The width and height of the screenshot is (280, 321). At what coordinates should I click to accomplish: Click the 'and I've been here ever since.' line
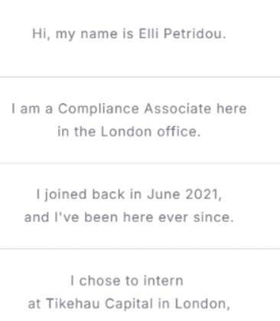(x=129, y=217)
